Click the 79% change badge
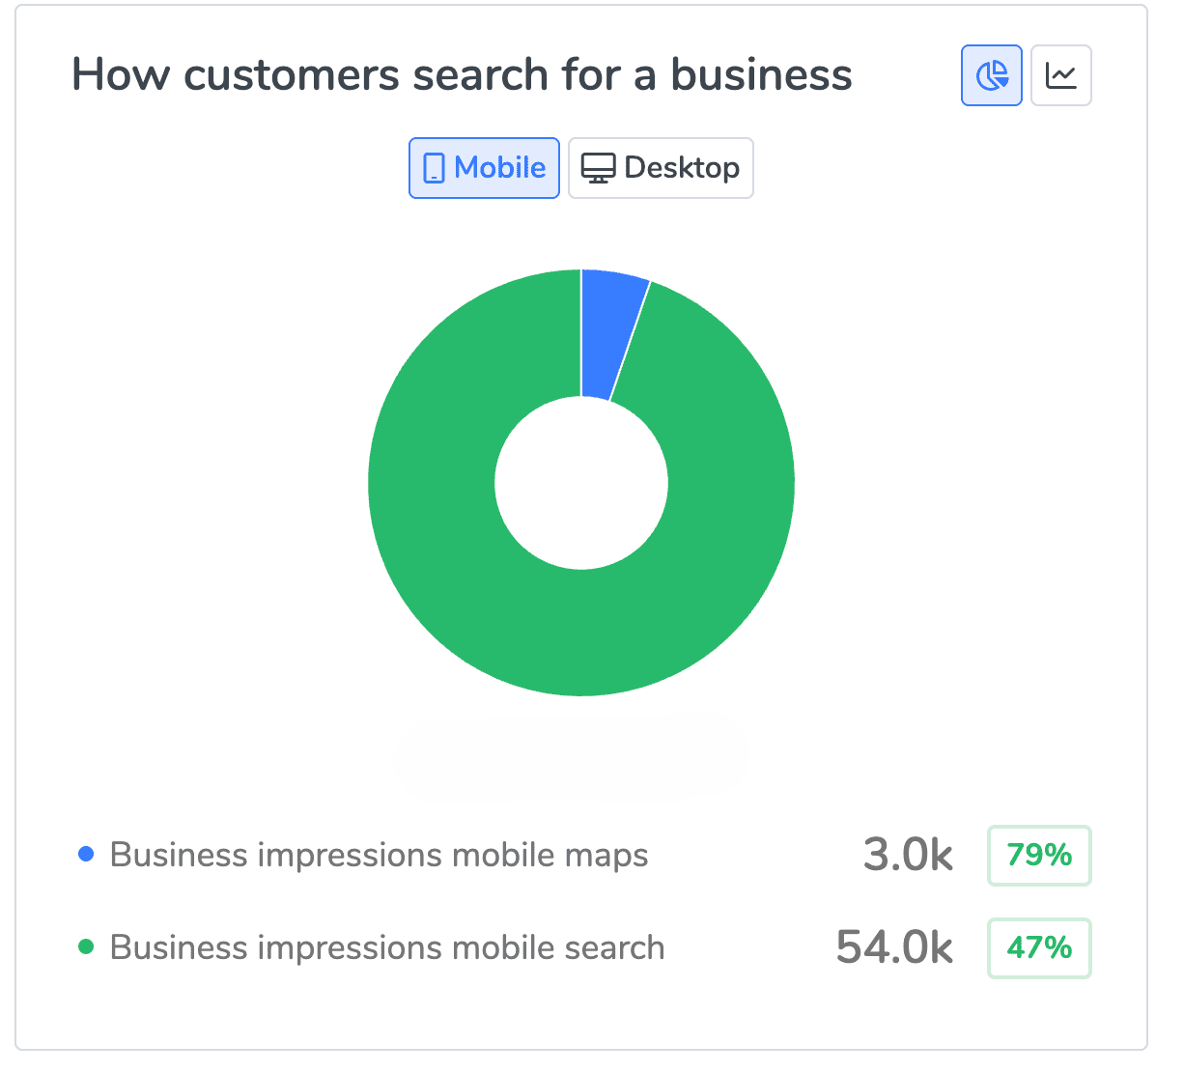The image size is (1184, 1072). 1039,856
